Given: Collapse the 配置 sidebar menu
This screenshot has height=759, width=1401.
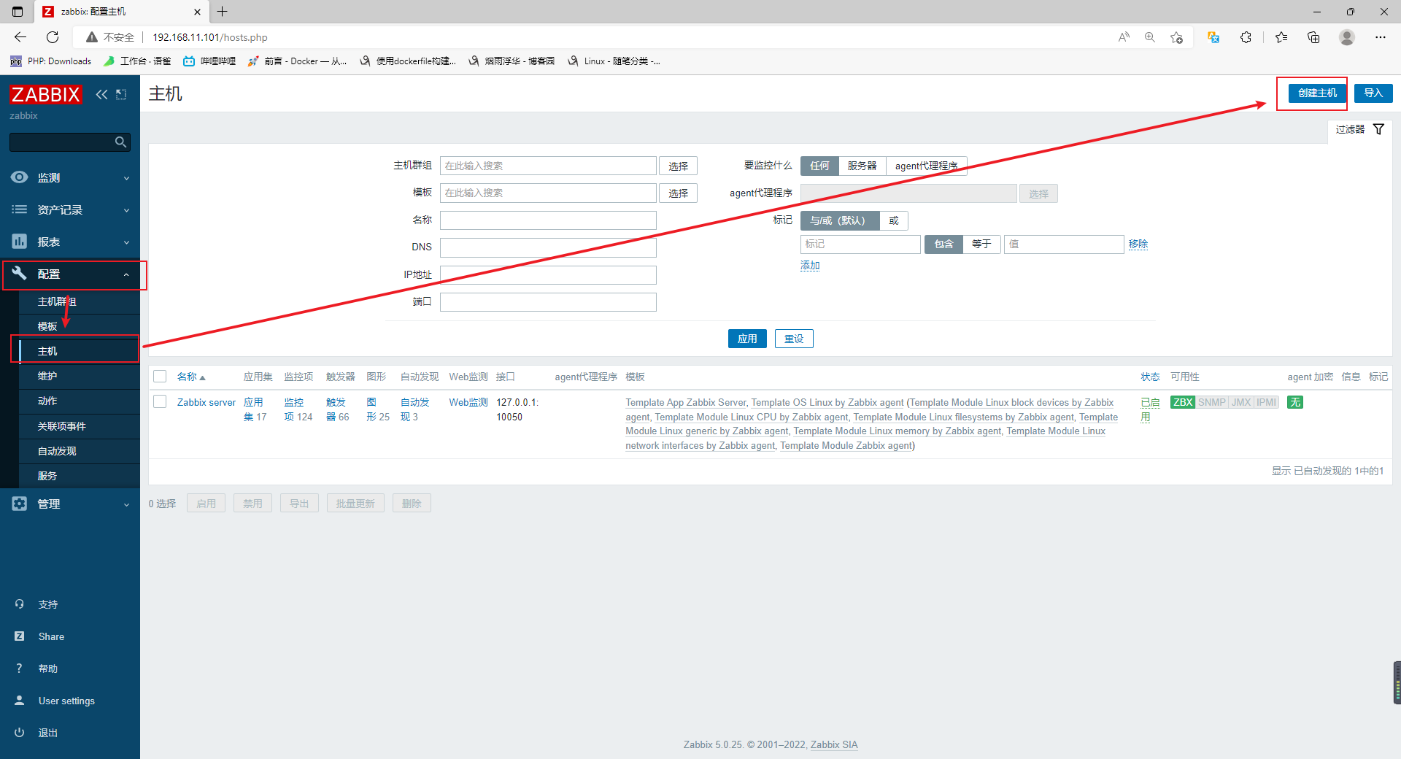Looking at the screenshot, I should coord(70,274).
